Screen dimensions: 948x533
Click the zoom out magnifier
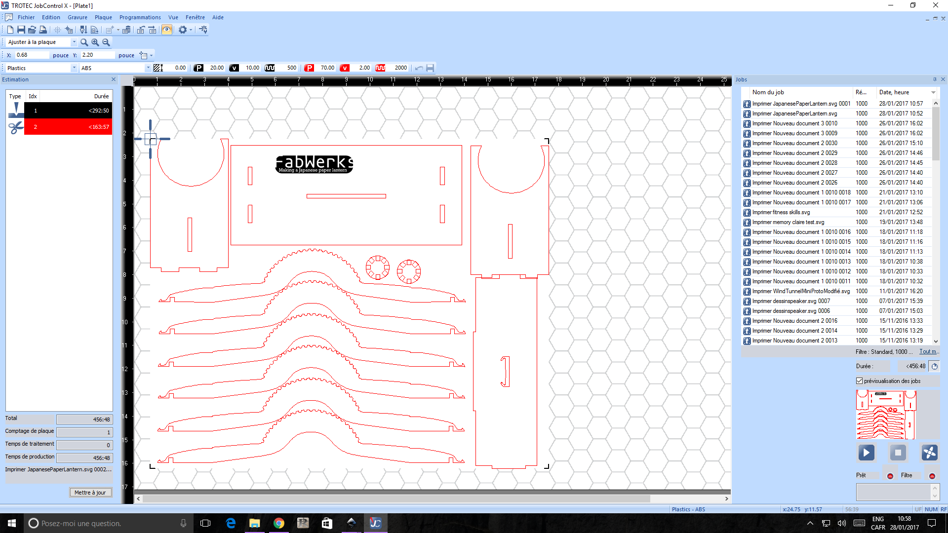pos(106,42)
